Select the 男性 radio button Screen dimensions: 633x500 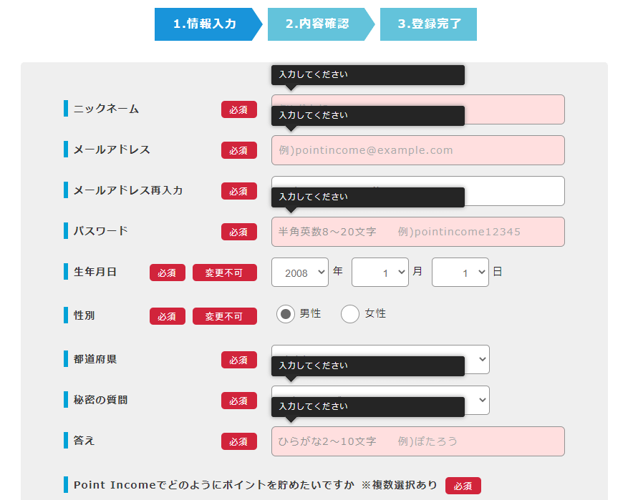(286, 315)
